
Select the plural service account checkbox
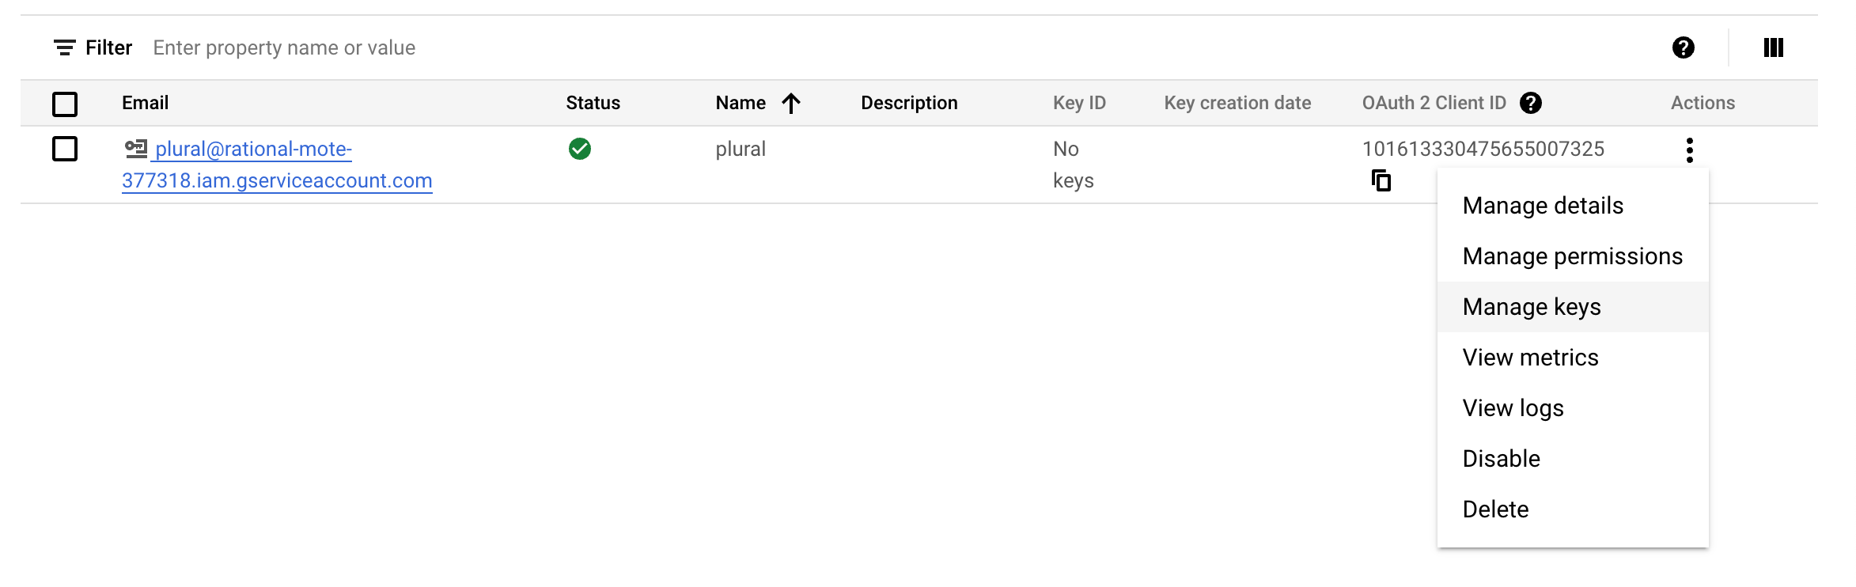pos(65,149)
